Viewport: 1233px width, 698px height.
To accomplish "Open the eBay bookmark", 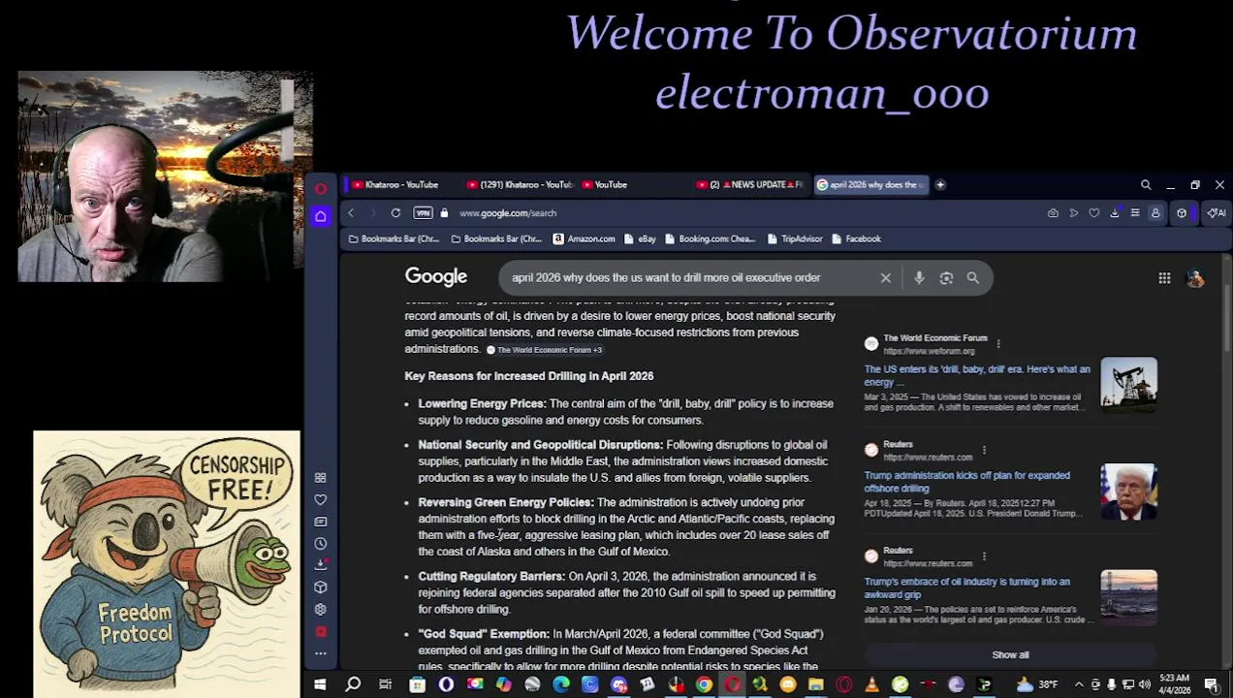I will (x=640, y=238).
